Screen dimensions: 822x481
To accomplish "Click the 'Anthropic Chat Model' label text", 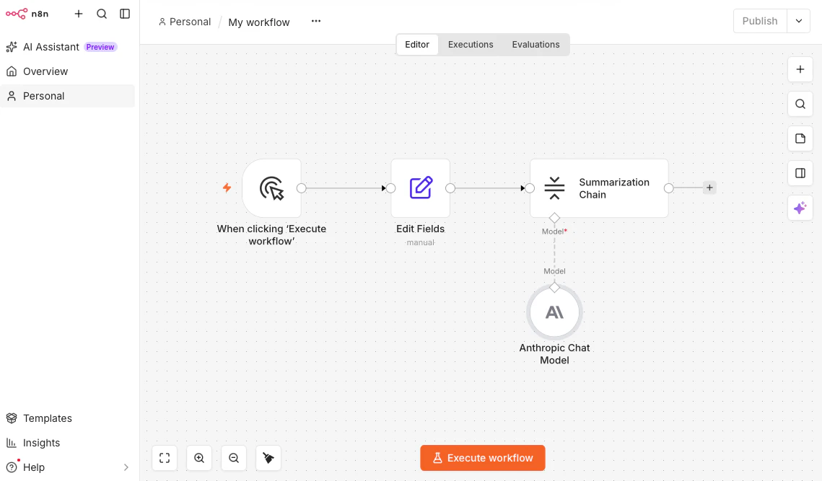I will click(x=555, y=354).
